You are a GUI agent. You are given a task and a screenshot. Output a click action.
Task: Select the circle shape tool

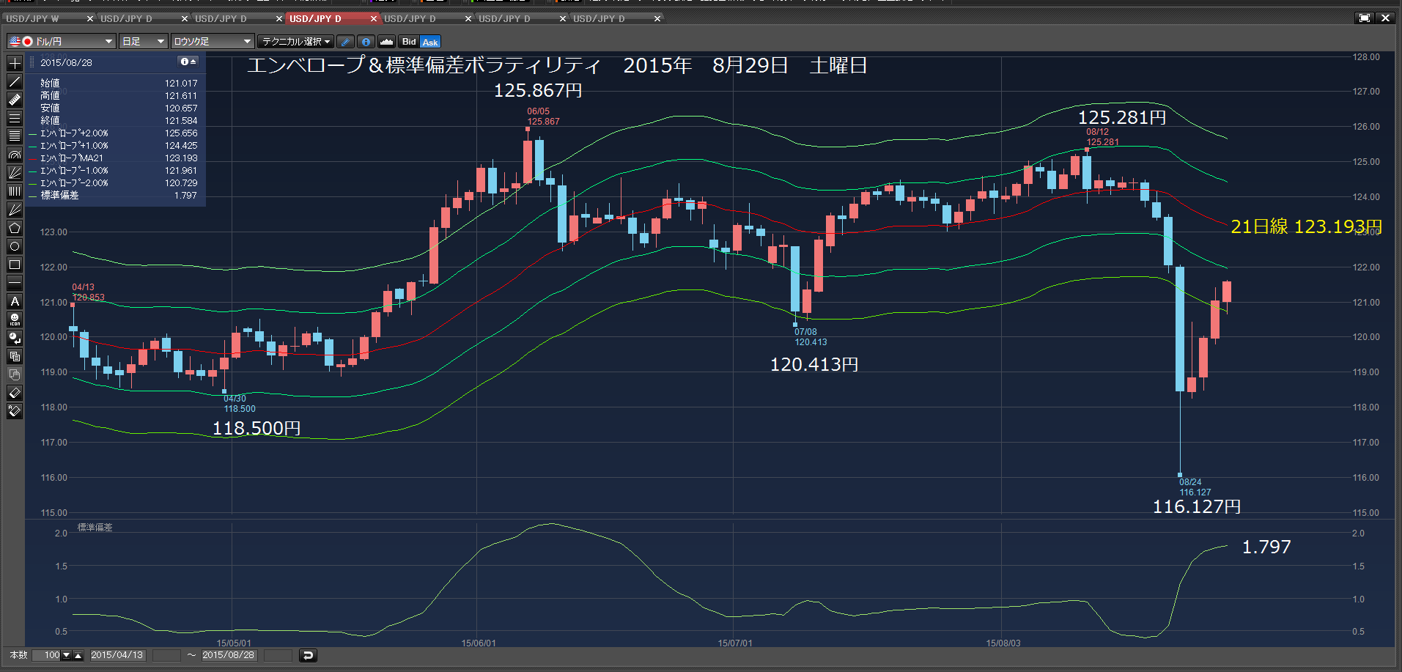[14, 246]
